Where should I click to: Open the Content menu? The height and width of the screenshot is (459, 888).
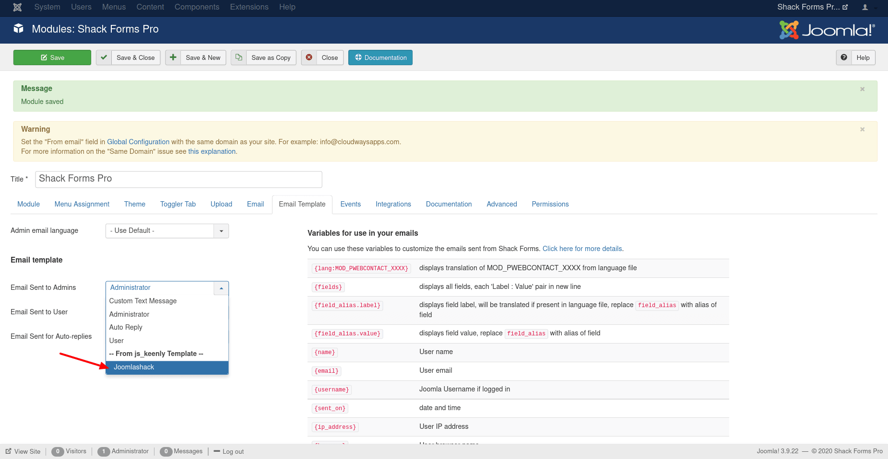[150, 7]
